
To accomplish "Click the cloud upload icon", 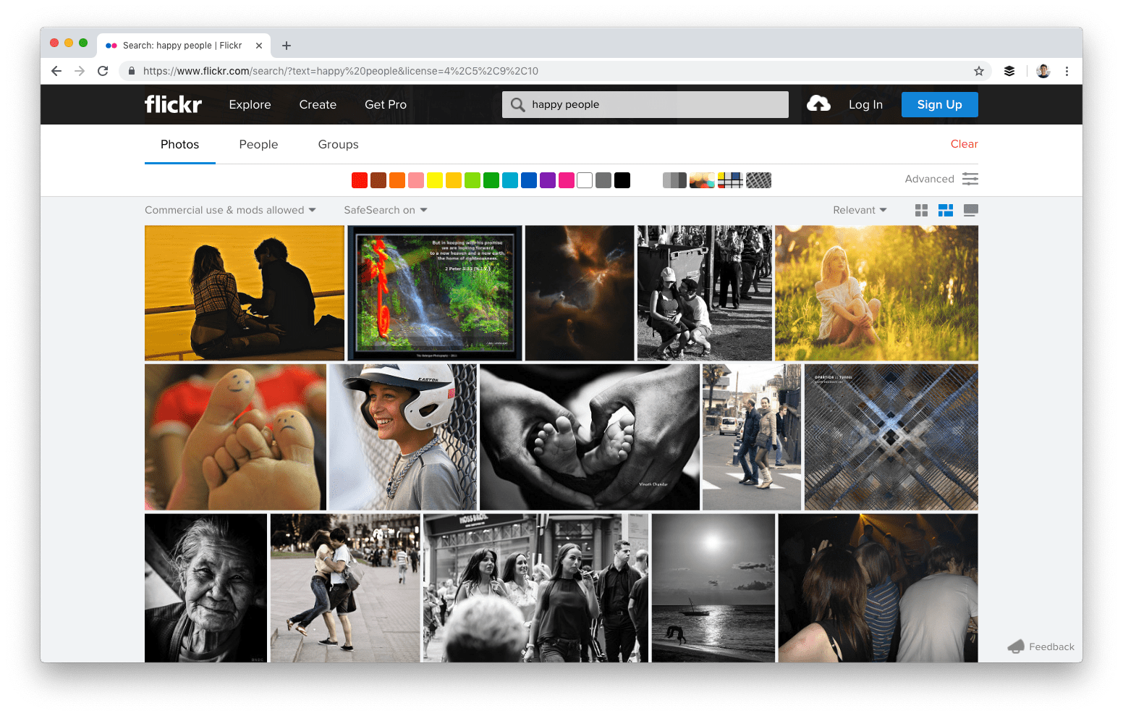I will [x=818, y=104].
